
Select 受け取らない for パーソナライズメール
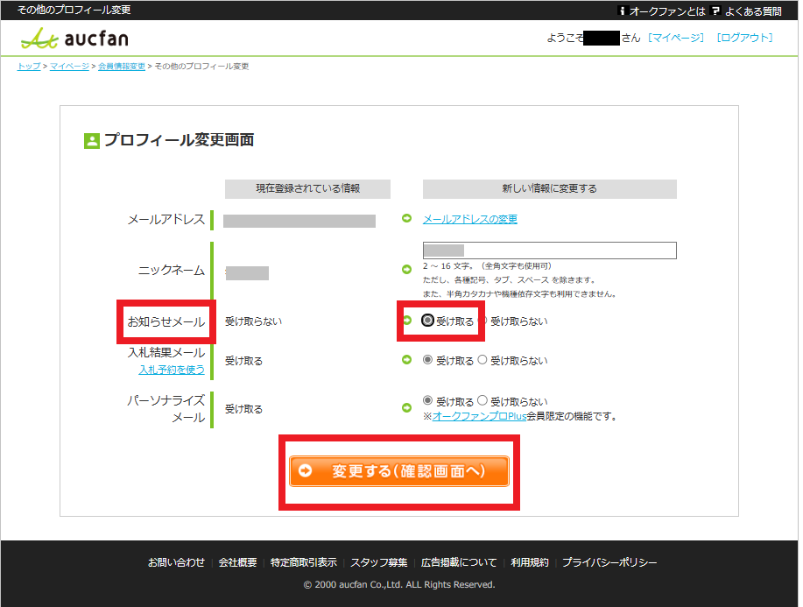pyautogui.click(x=483, y=400)
